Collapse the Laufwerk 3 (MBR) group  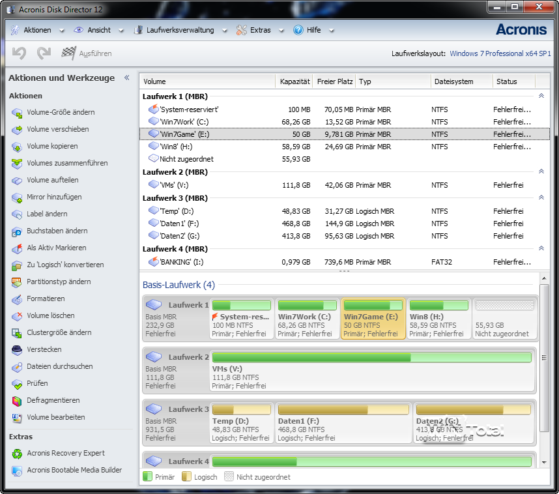541,197
